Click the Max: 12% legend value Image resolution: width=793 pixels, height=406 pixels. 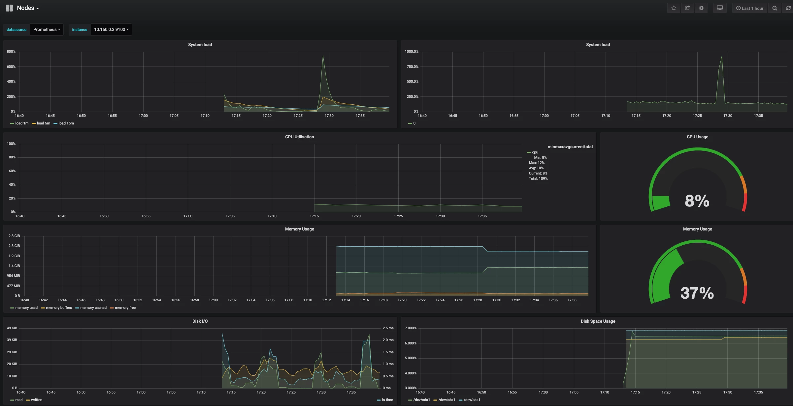click(537, 163)
